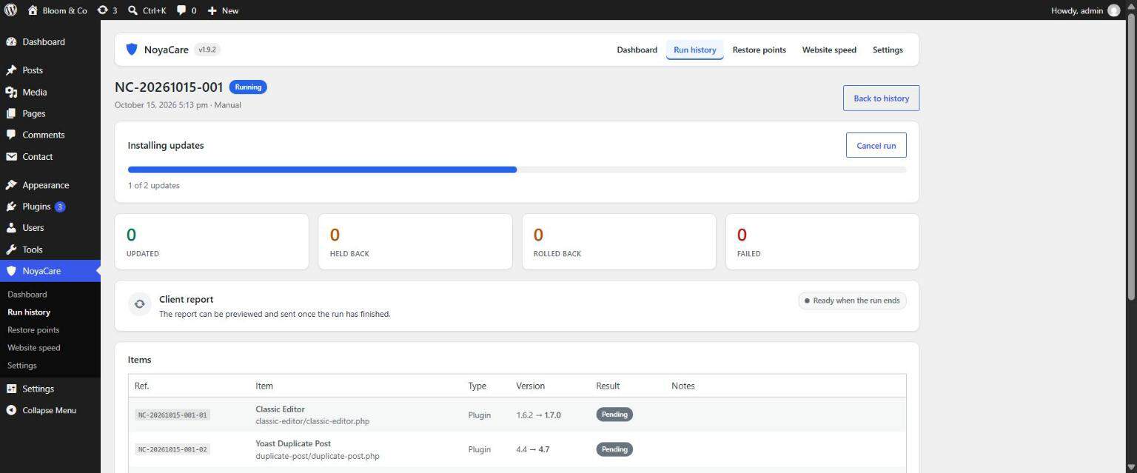
Task: Click the NC-20261015-001-01 reference code
Action: (x=172, y=415)
